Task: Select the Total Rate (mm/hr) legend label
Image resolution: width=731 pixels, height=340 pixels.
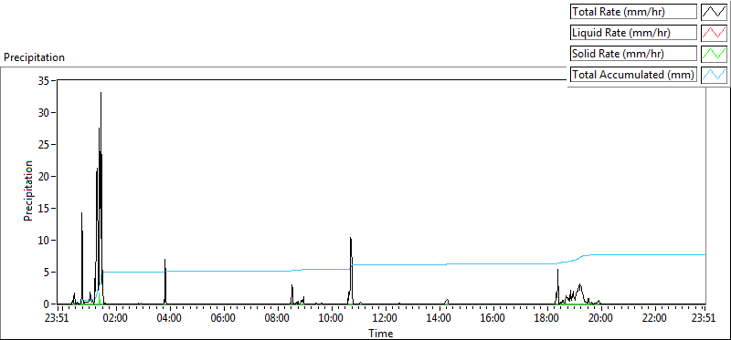Action: click(x=633, y=12)
